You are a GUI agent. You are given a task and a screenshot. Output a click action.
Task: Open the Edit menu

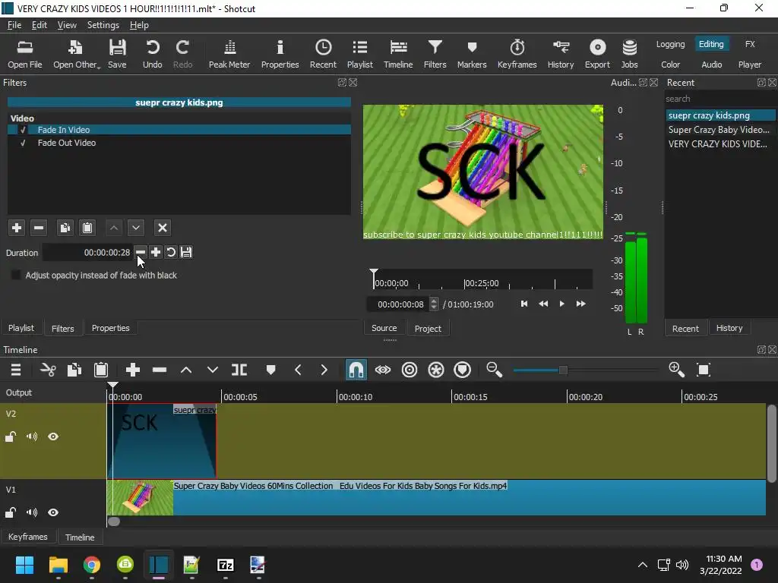coord(40,25)
